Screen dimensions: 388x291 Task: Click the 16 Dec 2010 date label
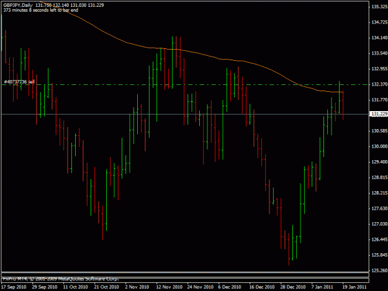click(262, 287)
